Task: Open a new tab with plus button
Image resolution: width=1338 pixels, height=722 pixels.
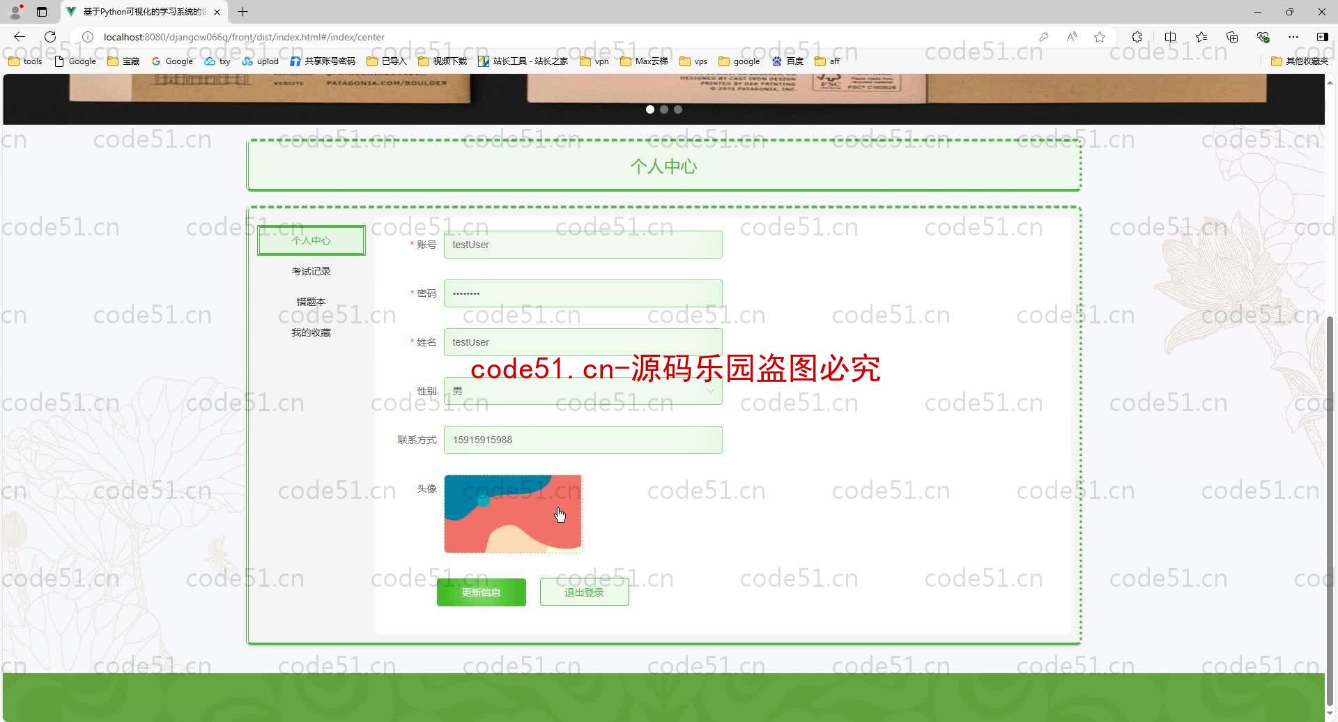Action: click(243, 12)
